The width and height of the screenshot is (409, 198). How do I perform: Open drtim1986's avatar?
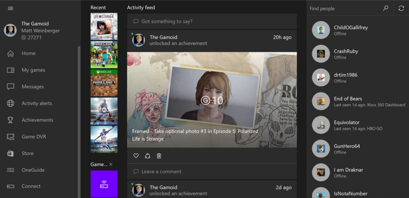click(x=321, y=77)
